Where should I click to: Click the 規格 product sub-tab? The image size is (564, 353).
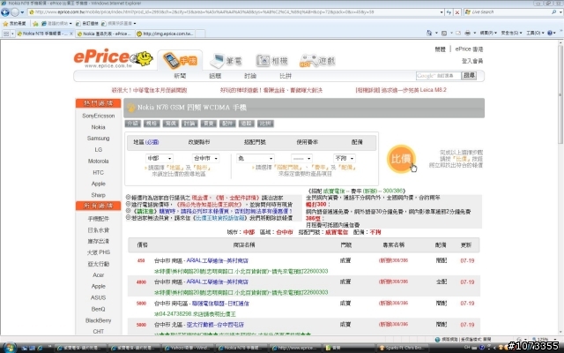[x=152, y=124]
